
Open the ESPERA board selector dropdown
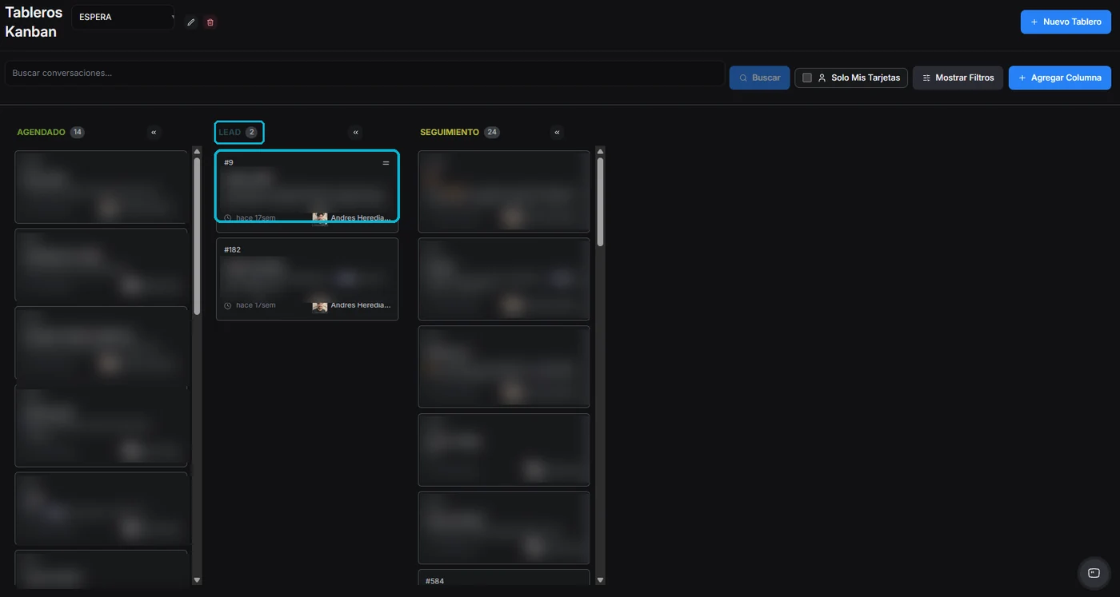click(123, 18)
